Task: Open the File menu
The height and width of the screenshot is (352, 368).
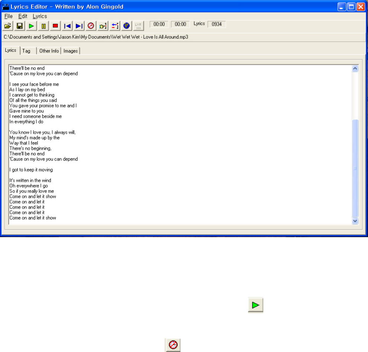Action: (x=9, y=16)
